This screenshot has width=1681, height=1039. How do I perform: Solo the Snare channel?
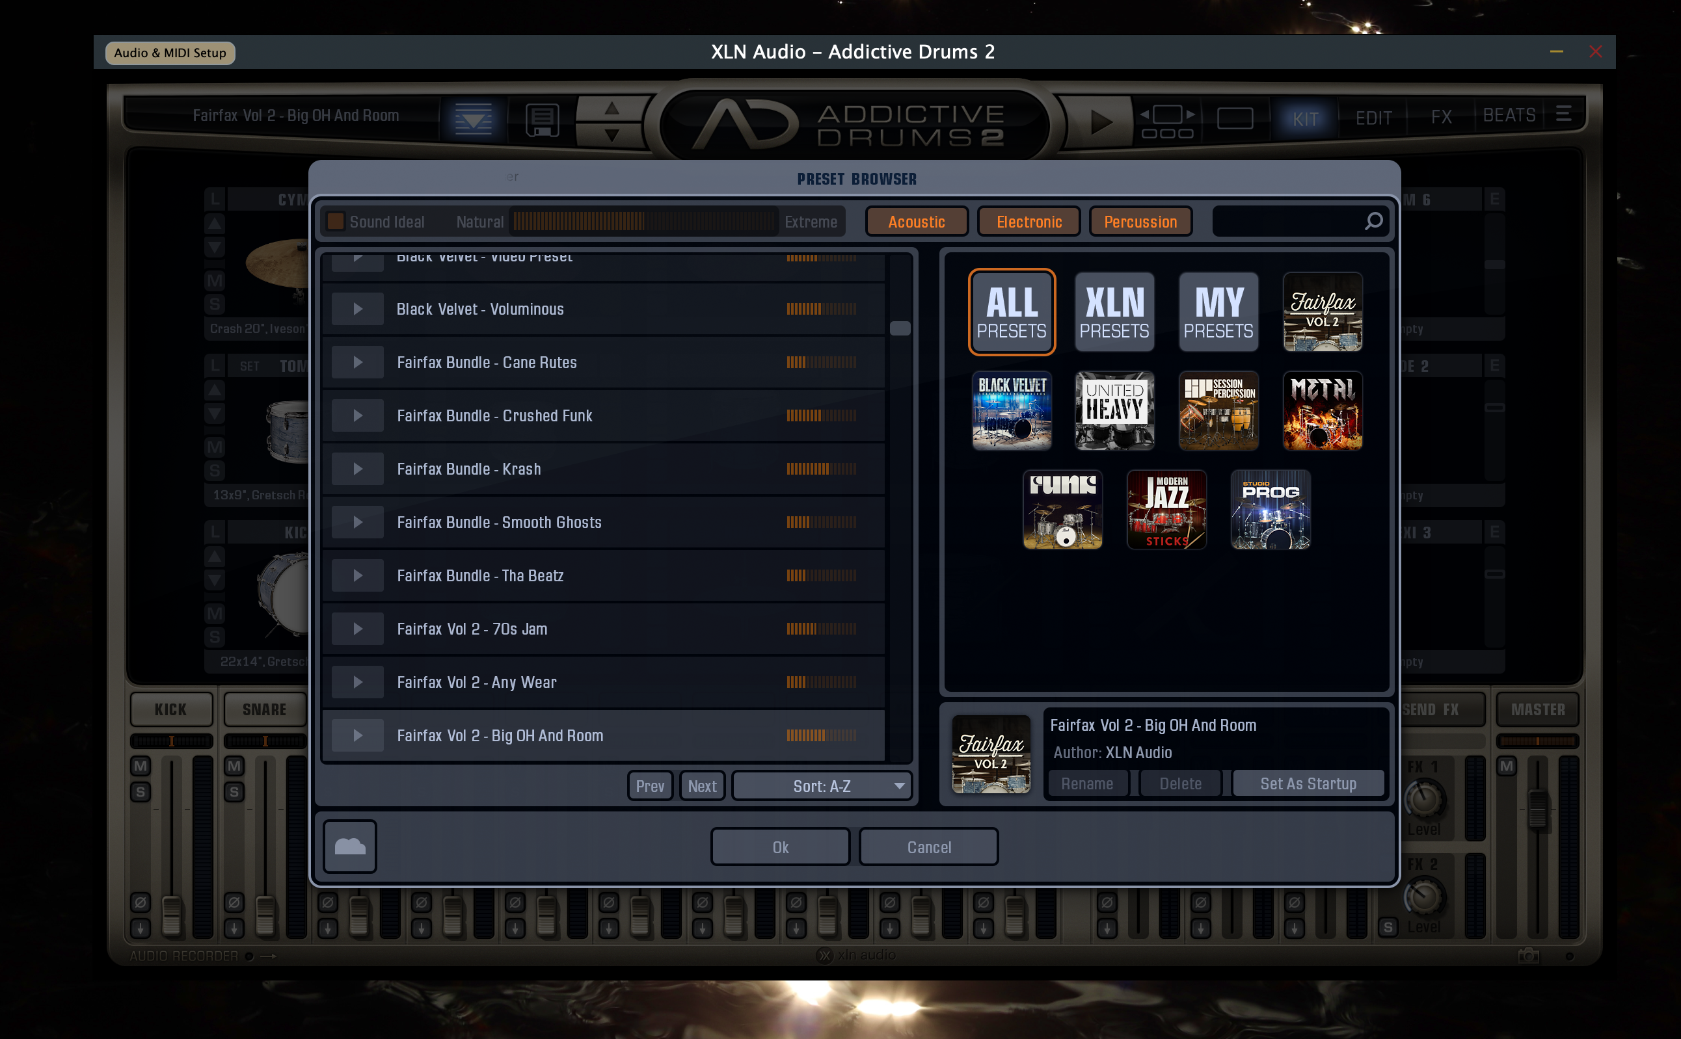234,792
